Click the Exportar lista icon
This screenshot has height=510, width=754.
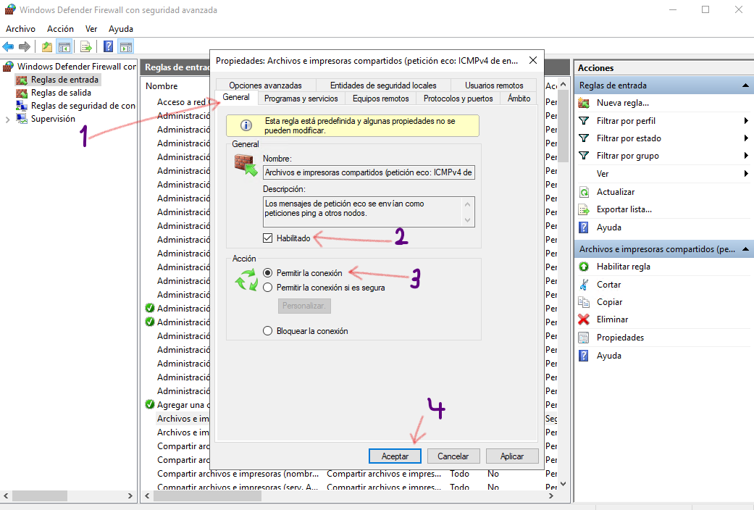coord(584,209)
